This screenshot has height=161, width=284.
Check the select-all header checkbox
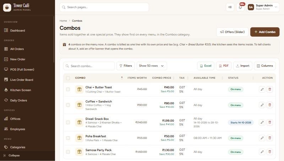[x=68, y=78]
